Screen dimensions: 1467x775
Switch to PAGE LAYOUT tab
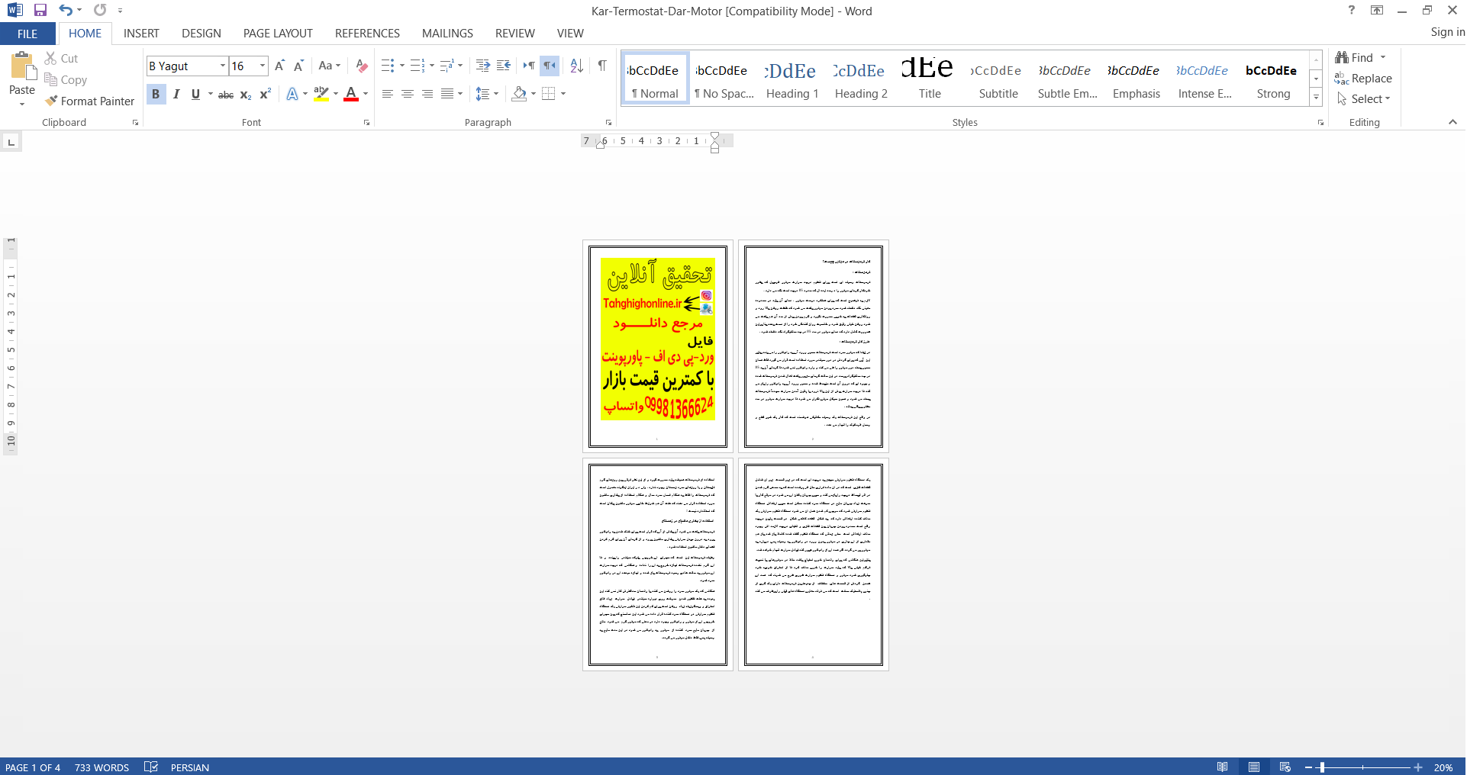pos(278,34)
